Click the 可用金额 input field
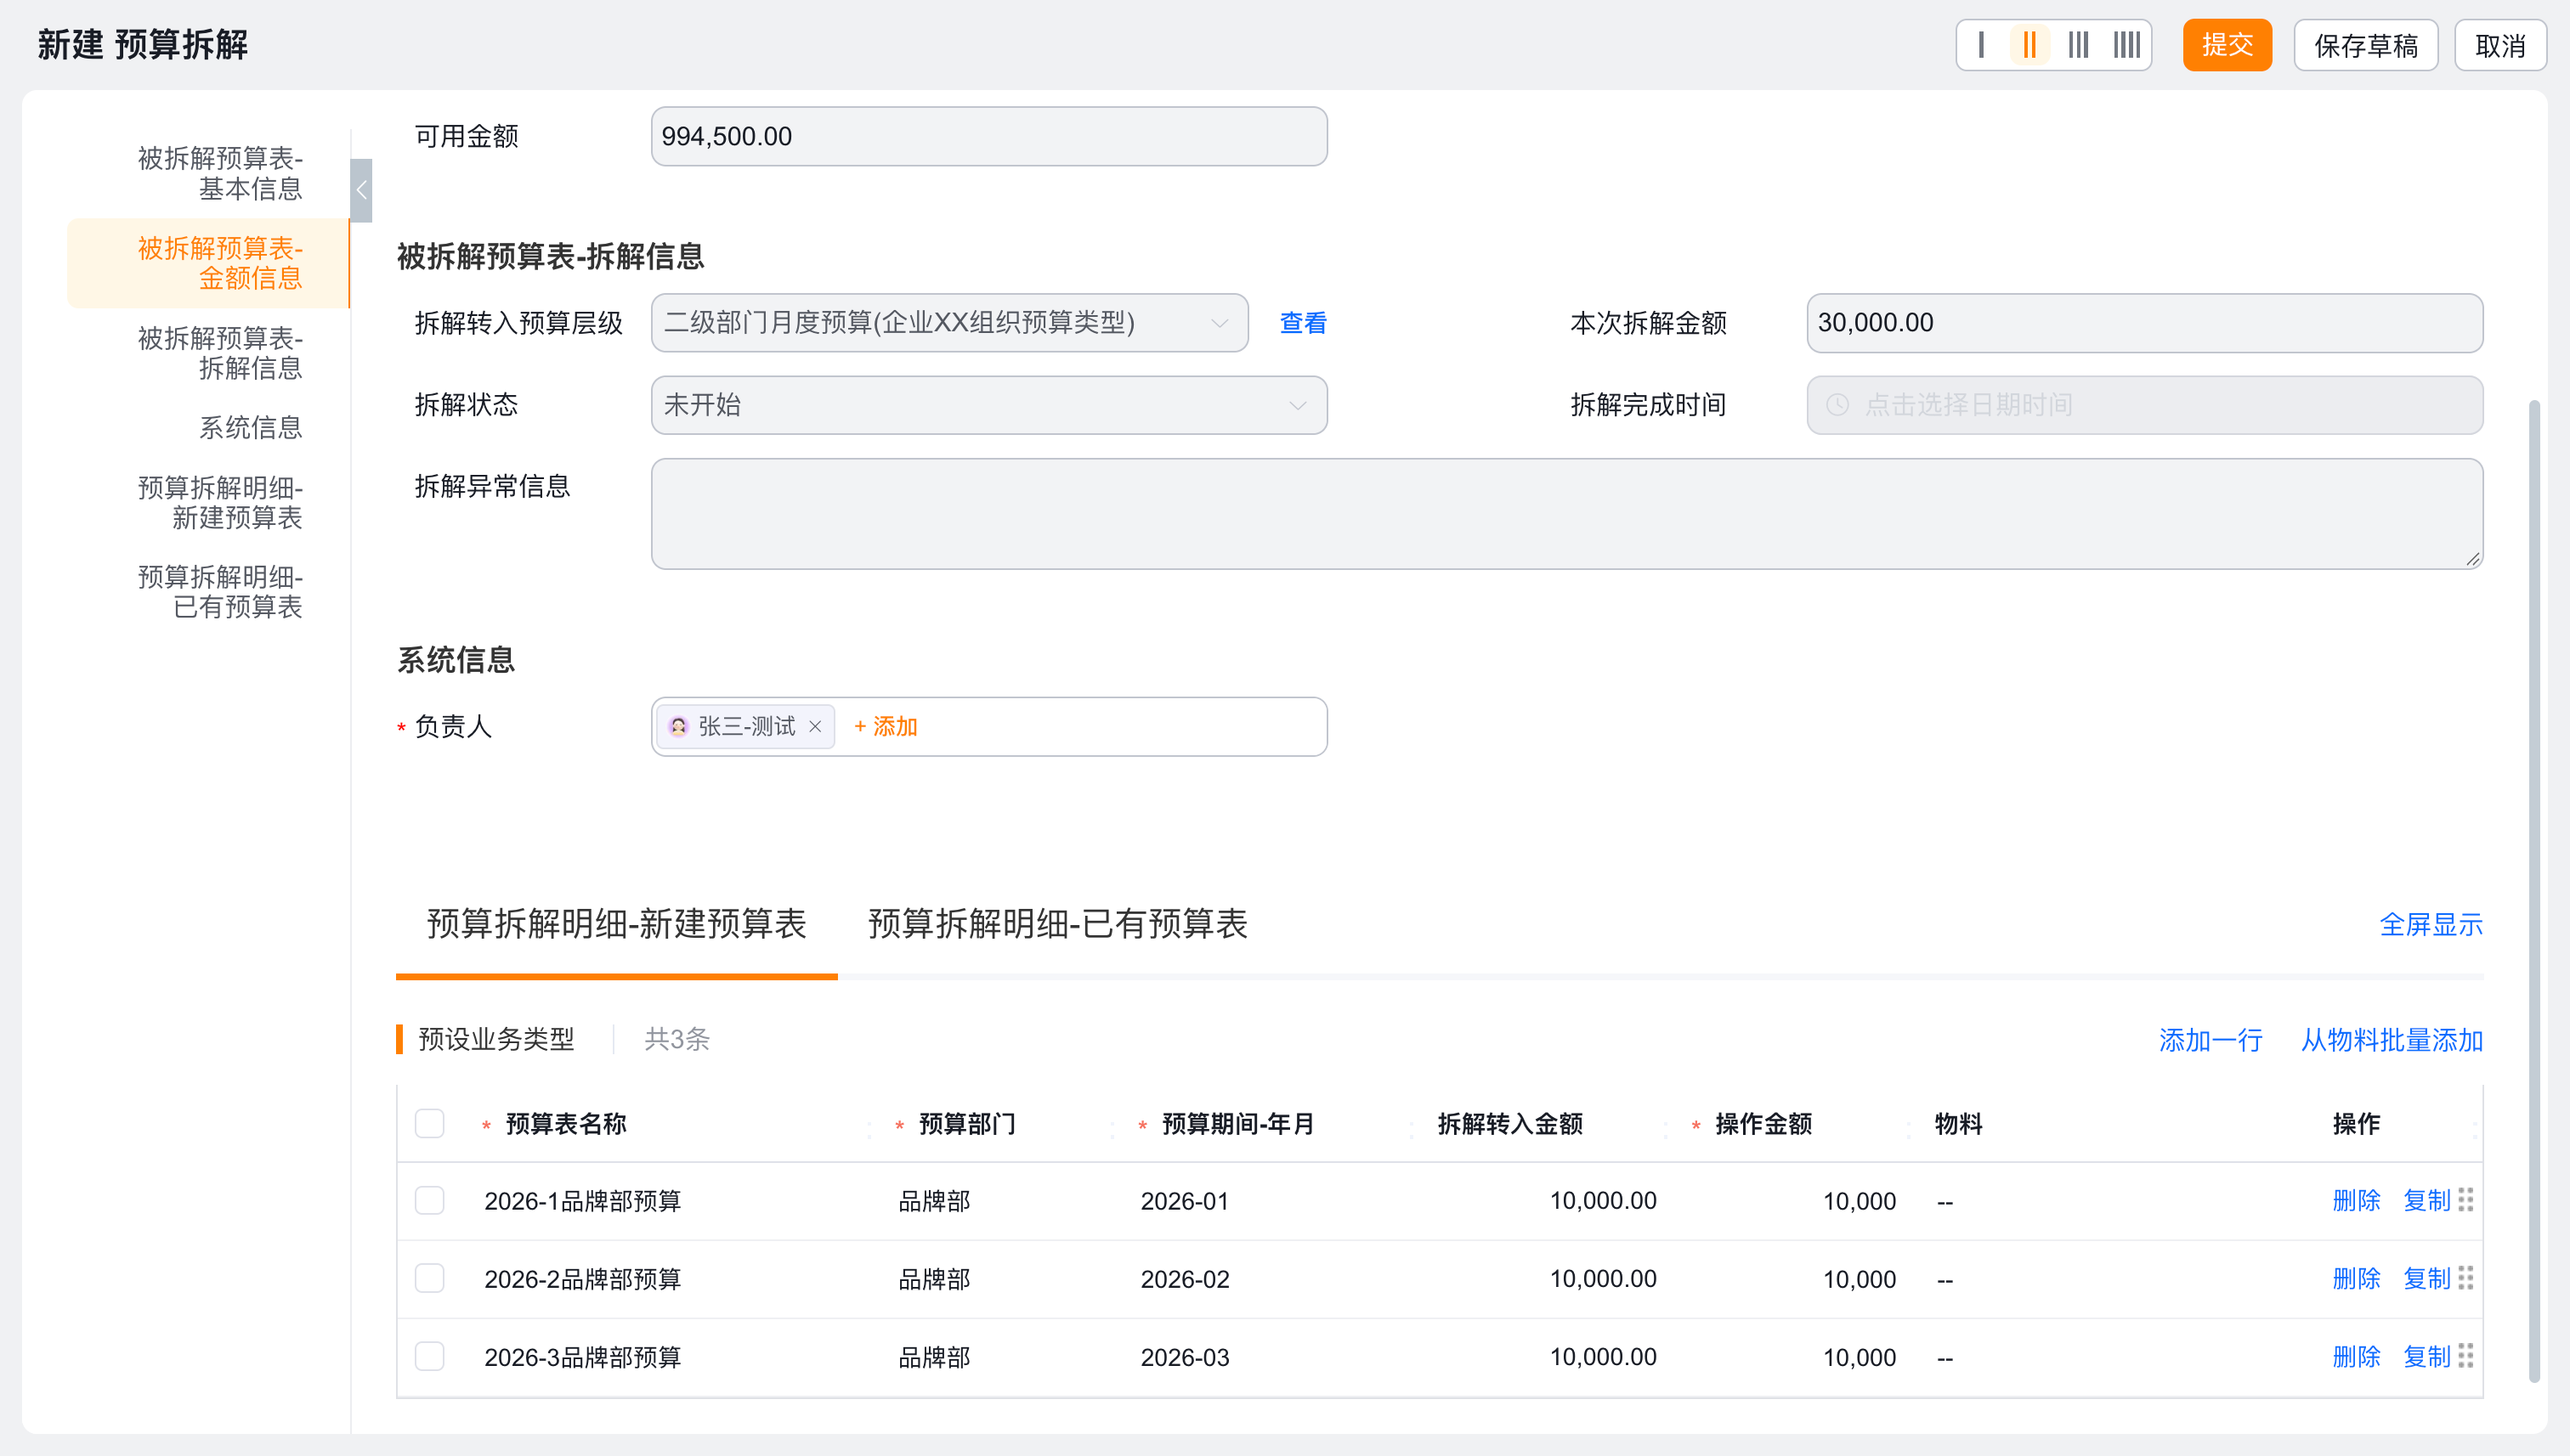The height and width of the screenshot is (1456, 2570). click(x=988, y=136)
